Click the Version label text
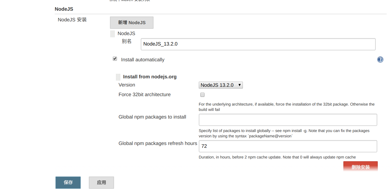Image resolution: width=392 pixels, height=190 pixels. [127, 85]
